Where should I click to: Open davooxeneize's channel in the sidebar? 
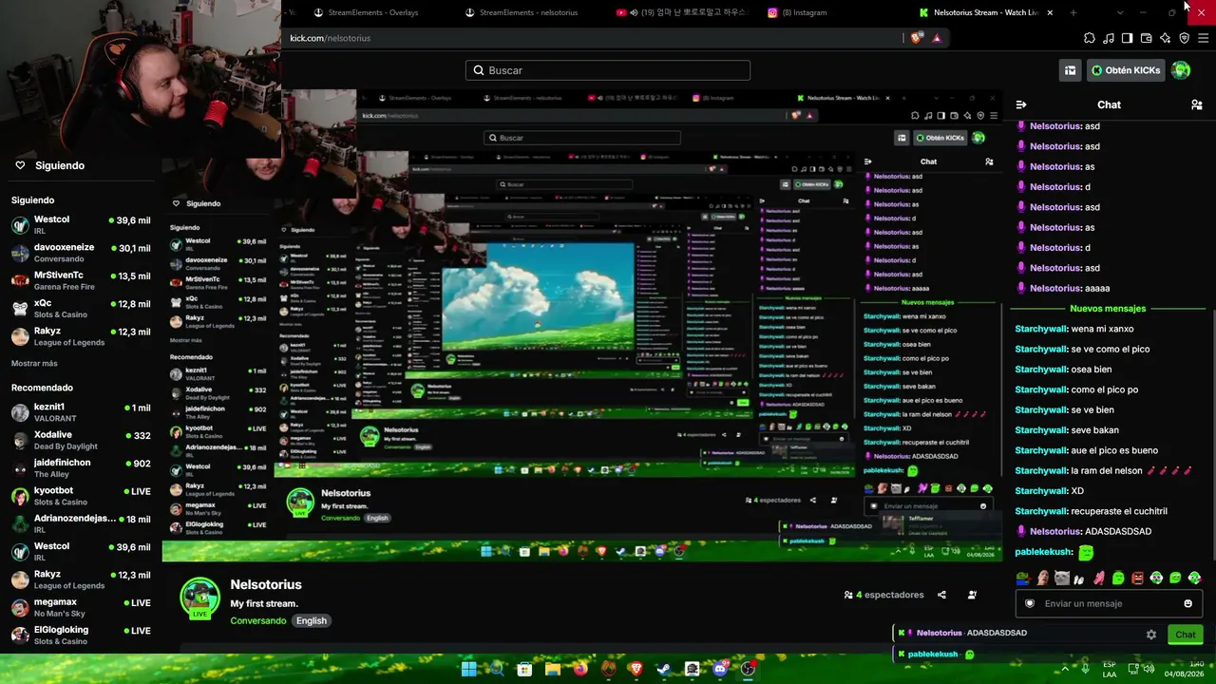[81, 253]
